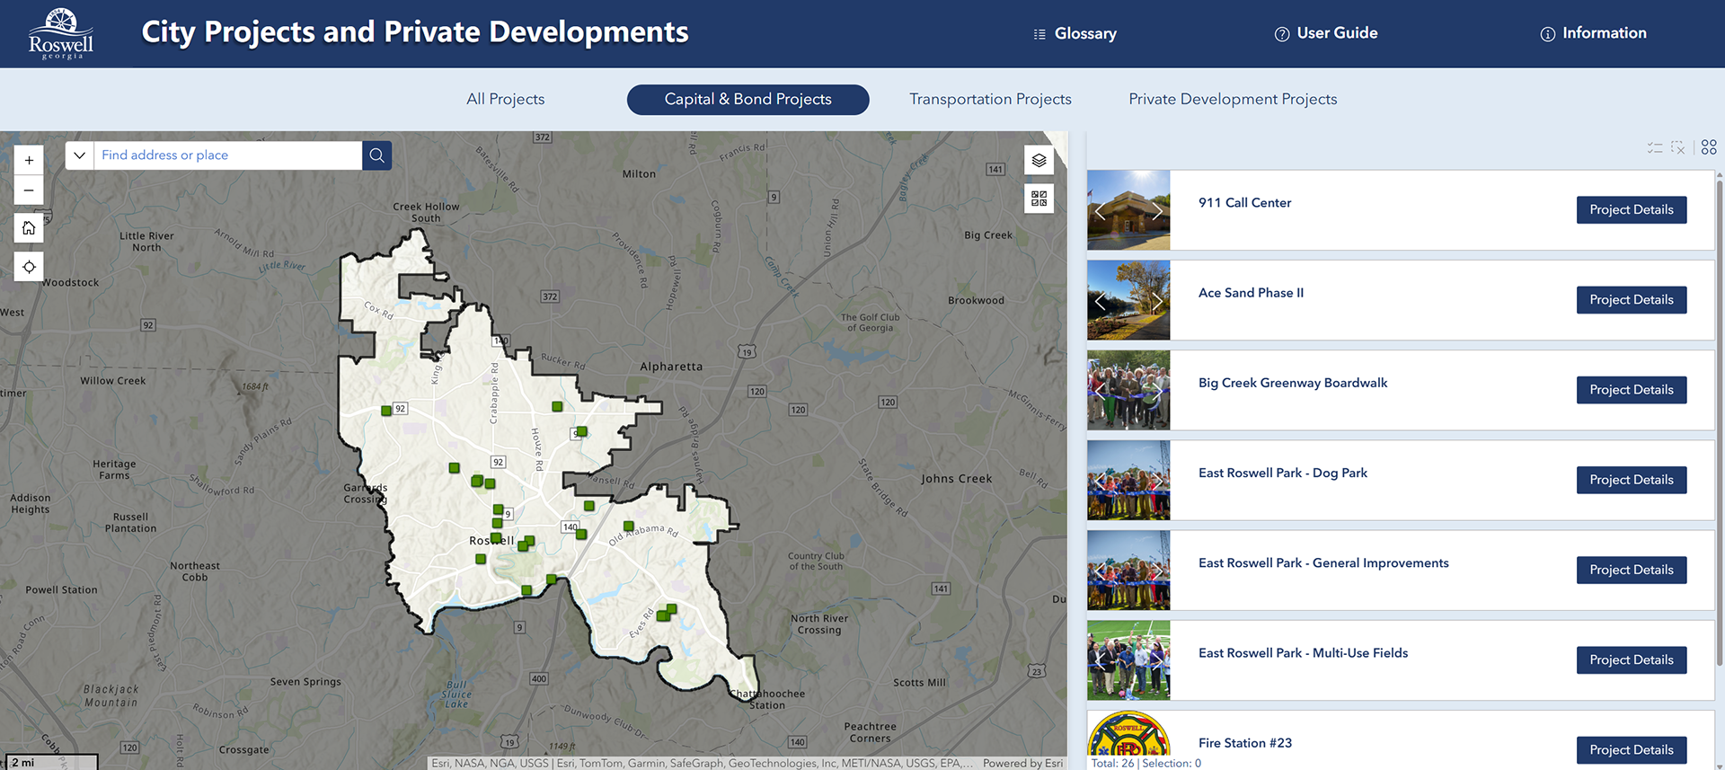
Task: Click the Find address or place field
Action: pos(227,155)
